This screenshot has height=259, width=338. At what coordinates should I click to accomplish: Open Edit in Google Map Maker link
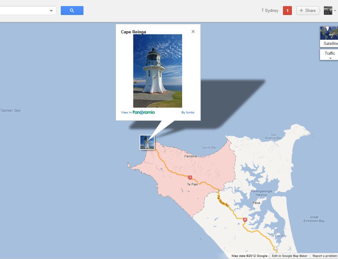290,256
